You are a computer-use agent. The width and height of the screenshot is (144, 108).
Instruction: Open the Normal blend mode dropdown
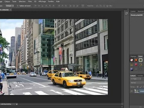(x=137, y=83)
